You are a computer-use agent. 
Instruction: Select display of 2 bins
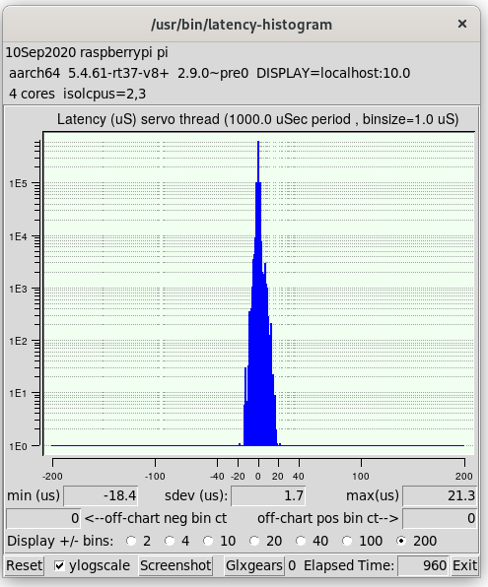click(x=131, y=541)
